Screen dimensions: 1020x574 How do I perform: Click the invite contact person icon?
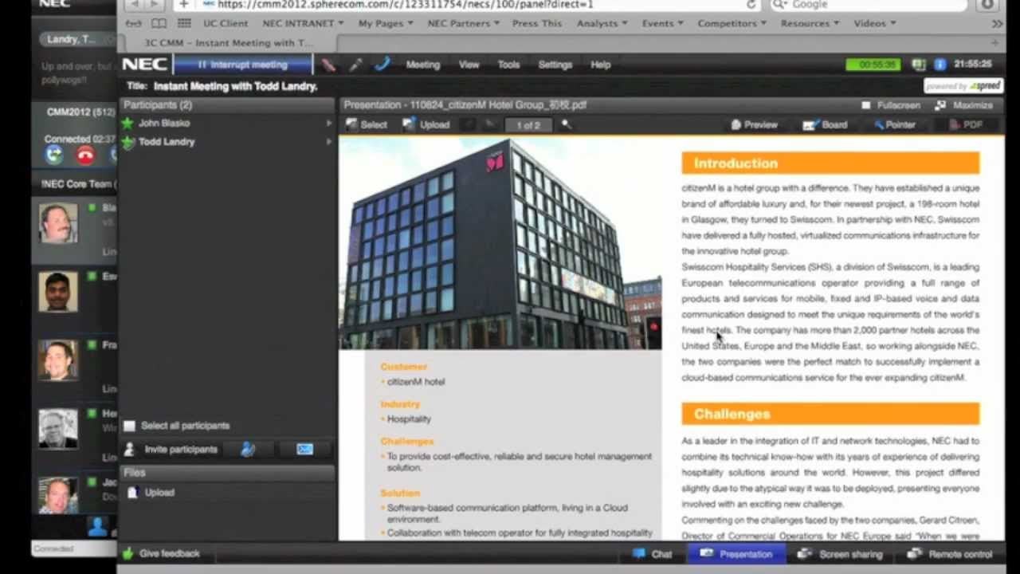pos(248,450)
